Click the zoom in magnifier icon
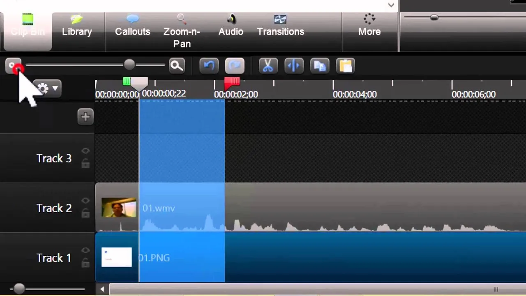This screenshot has width=526, height=296. click(177, 66)
